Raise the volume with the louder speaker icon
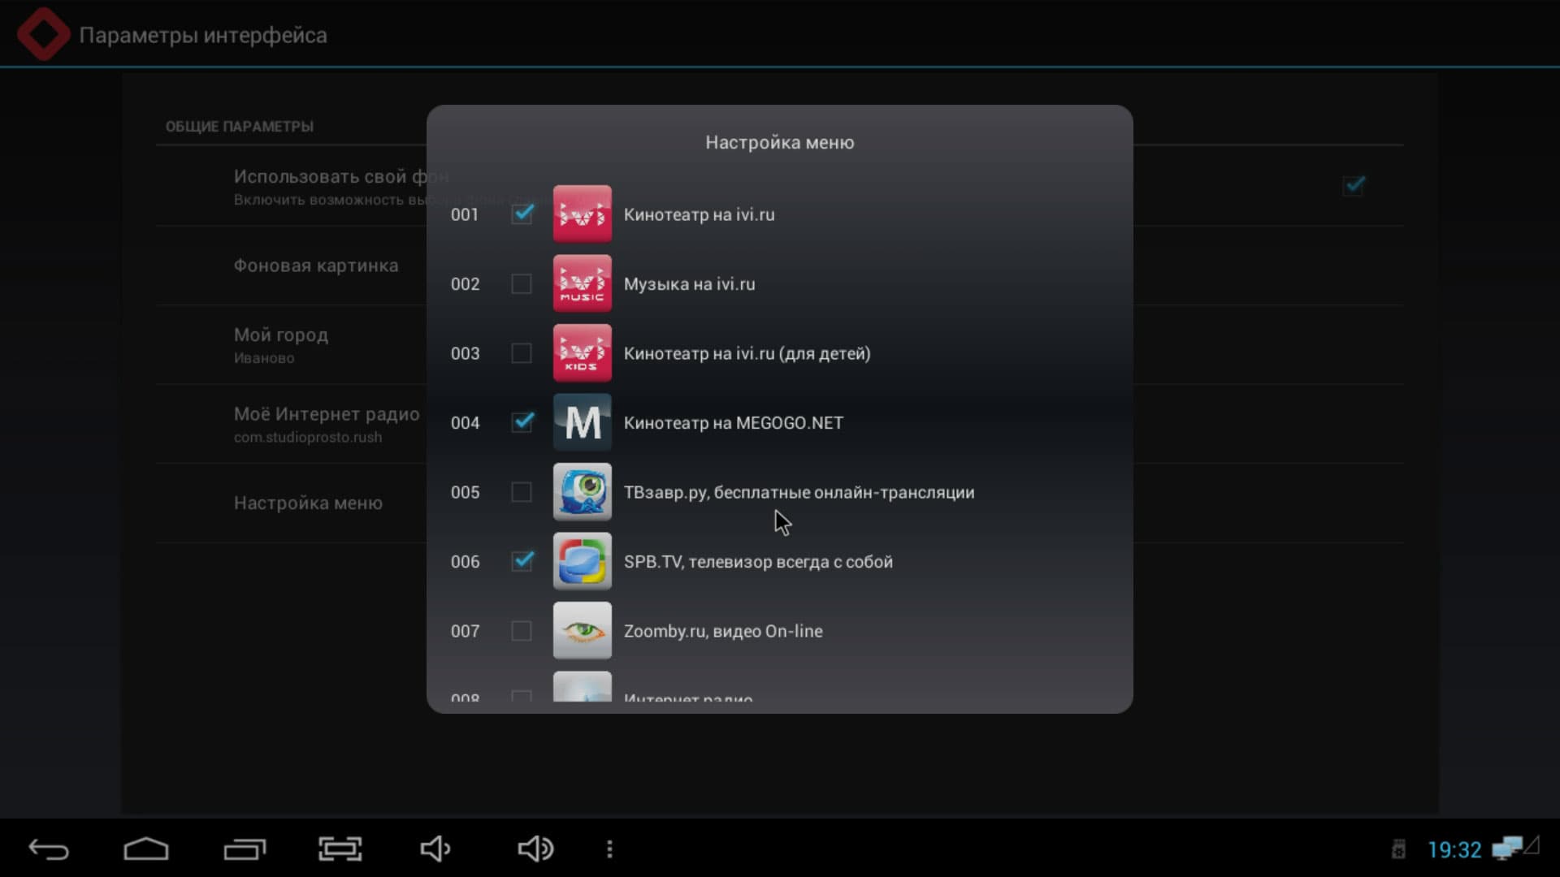The image size is (1560, 877). coord(535,849)
